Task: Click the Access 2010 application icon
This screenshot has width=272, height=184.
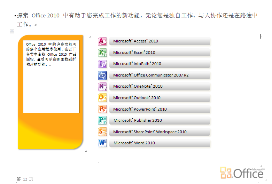Action: 102,41
